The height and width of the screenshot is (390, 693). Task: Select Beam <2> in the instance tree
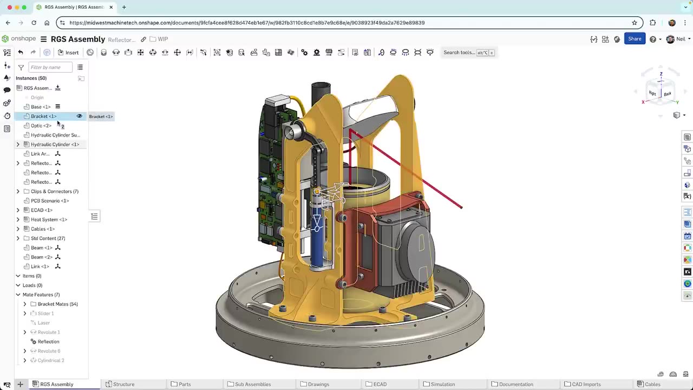[x=42, y=257]
